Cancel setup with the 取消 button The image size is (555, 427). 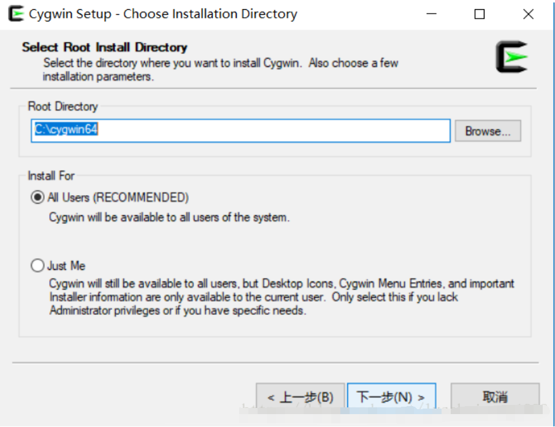click(495, 397)
